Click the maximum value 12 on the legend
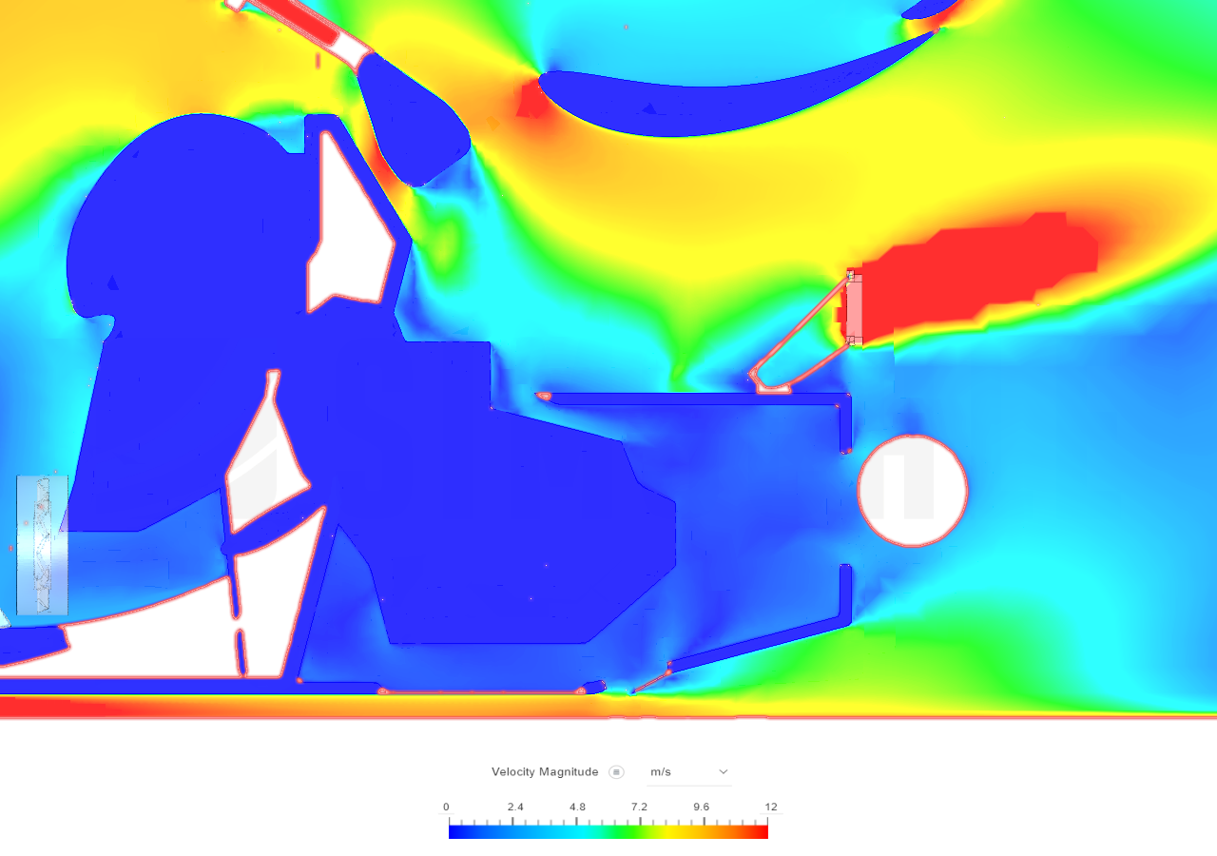 [x=771, y=807]
